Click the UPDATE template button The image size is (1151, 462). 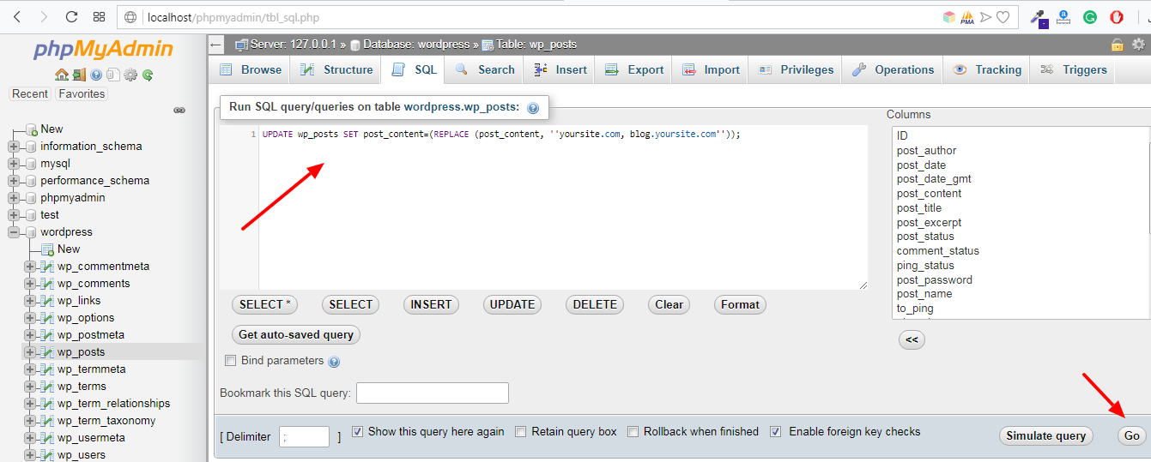pos(512,304)
